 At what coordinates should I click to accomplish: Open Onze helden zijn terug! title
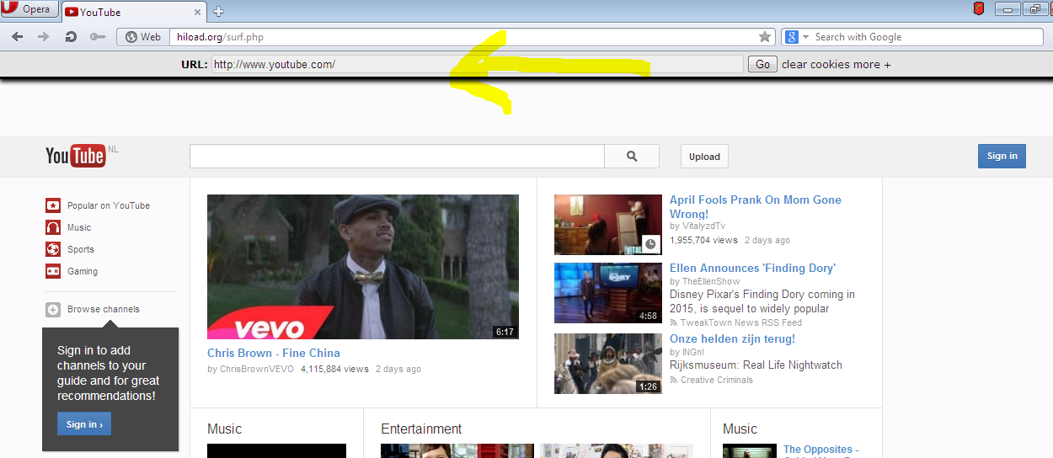(732, 338)
